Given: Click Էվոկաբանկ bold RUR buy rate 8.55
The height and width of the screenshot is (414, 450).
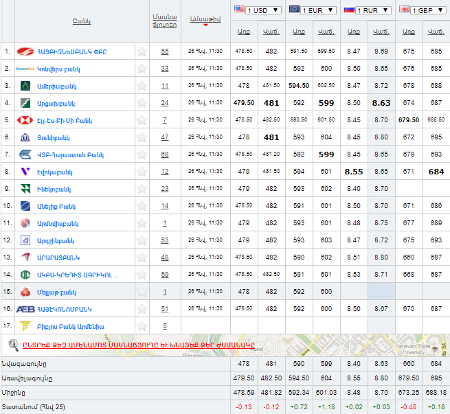Looking at the screenshot, I should (354, 172).
